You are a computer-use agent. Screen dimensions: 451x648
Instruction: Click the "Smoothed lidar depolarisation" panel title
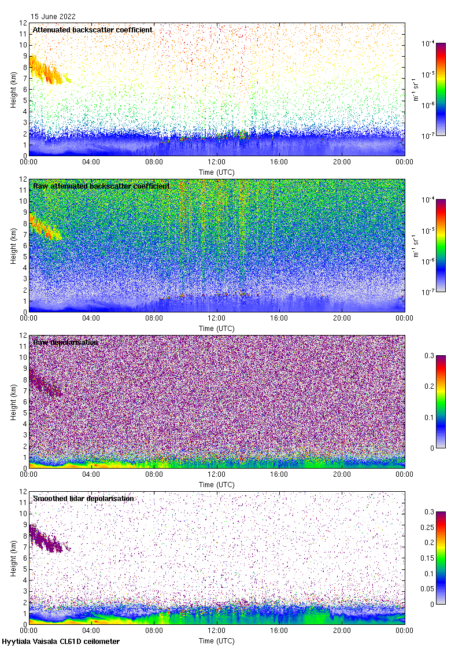pos(83,498)
